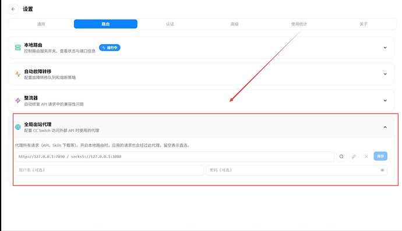Click the 整流器 lightning icon
This screenshot has height=231, width=402.
tap(17, 101)
